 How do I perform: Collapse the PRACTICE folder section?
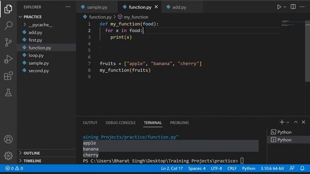coord(47,17)
